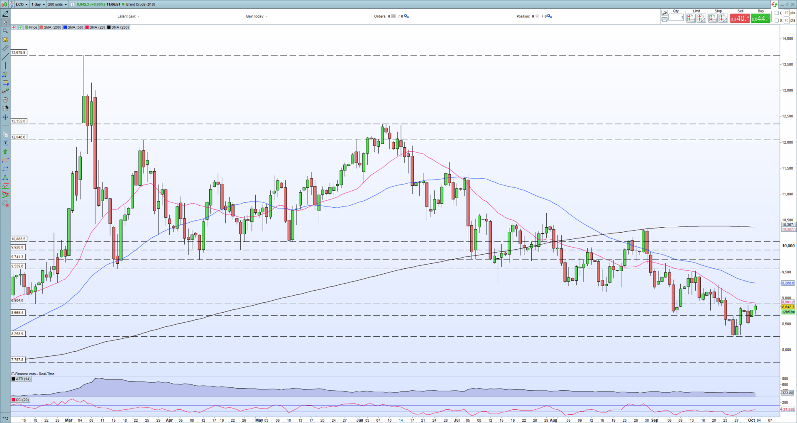The height and width of the screenshot is (423, 797).
Task: Click the red-green refresh arrows icon
Action: [774, 4]
